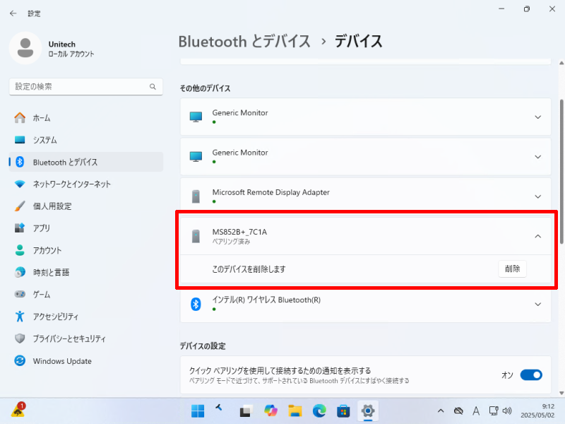This screenshot has height=424, width=565.
Task: Show hidden system tray icons
Action: click(441, 411)
